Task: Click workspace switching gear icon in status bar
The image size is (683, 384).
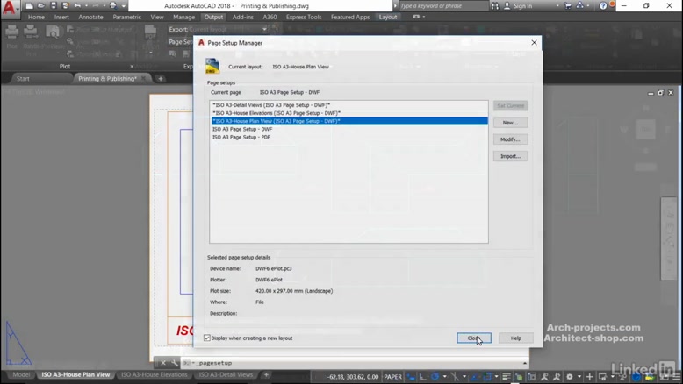Action: 569,377
